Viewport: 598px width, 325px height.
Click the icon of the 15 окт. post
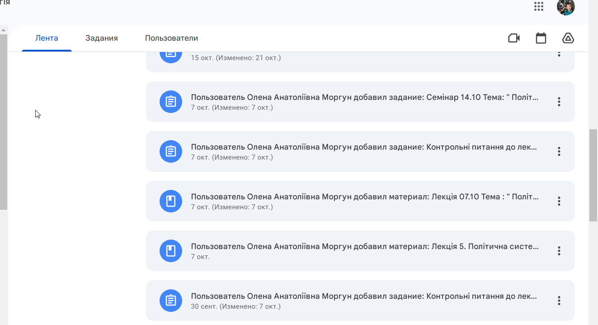171,57
